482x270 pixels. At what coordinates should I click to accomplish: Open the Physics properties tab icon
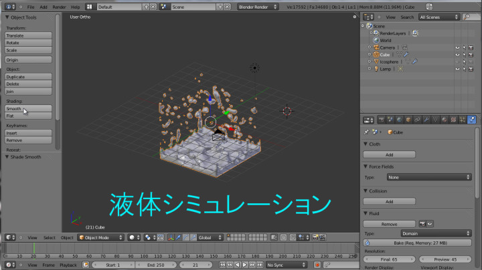[471, 120]
